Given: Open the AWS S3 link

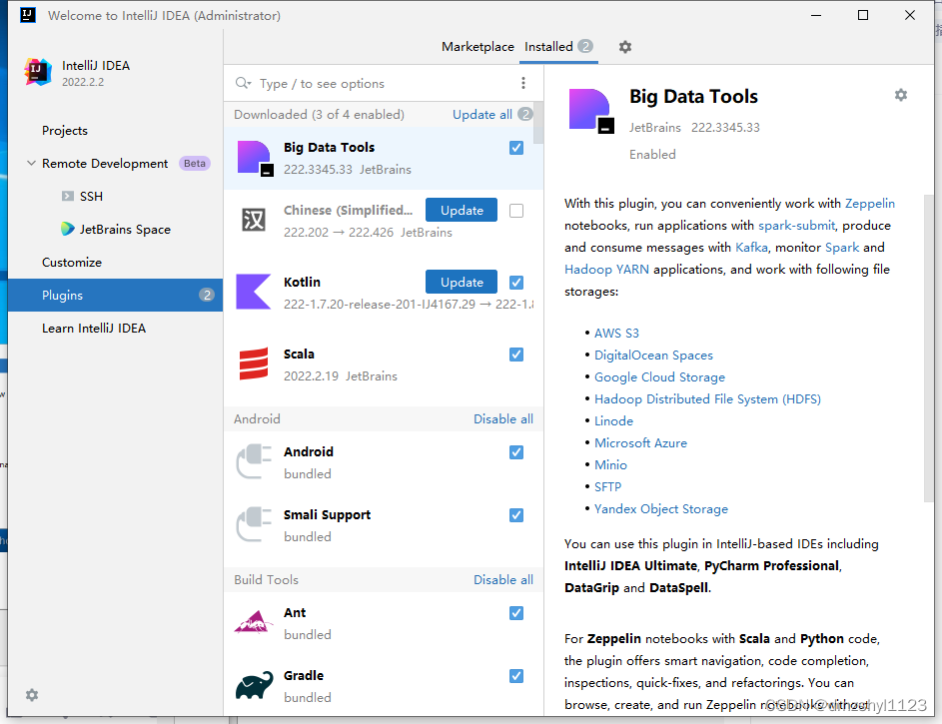Looking at the screenshot, I should coord(616,334).
